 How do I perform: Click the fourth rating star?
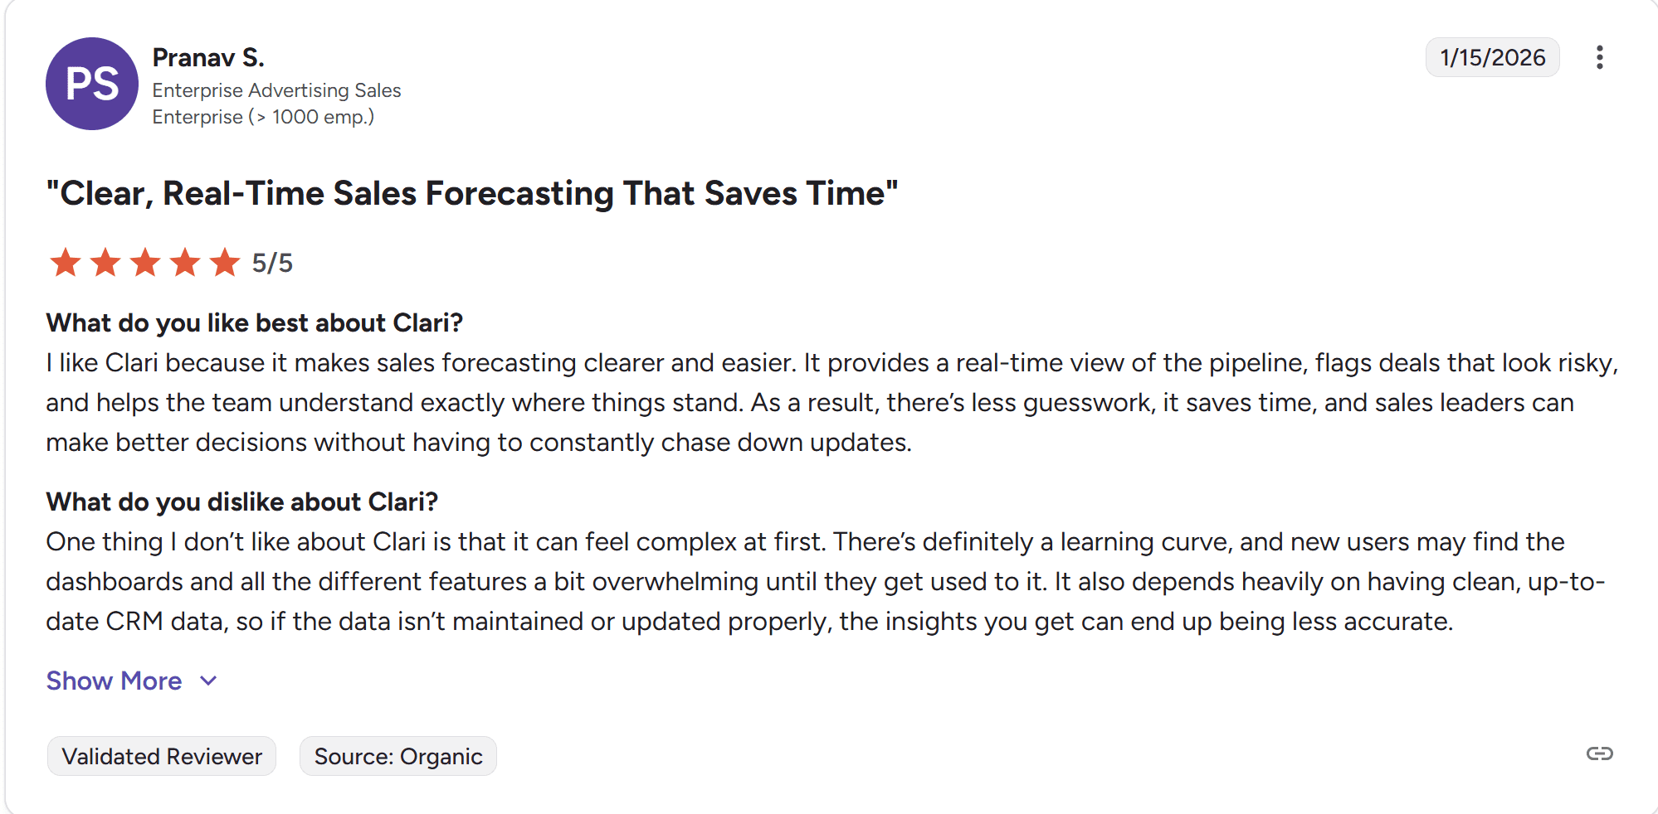coord(185,263)
